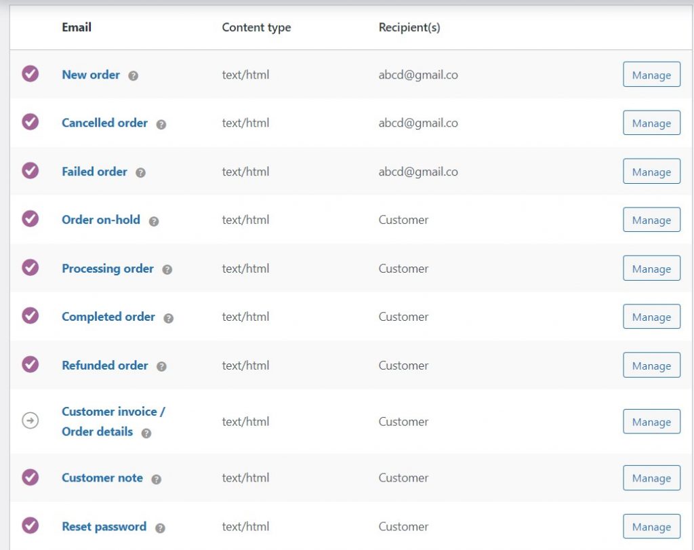694x550 pixels.
Task: Open the Customer note email link
Action: 102,478
